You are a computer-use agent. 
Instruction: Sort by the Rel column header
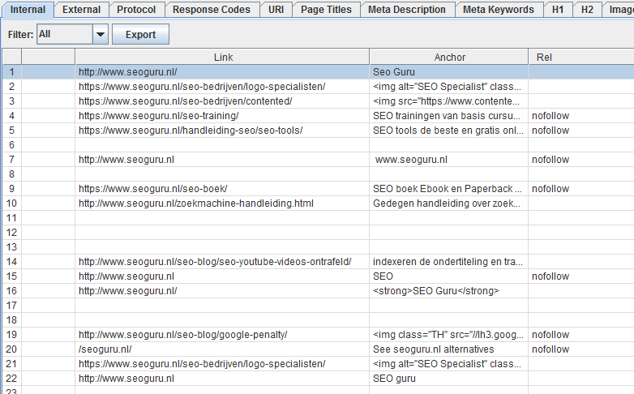[x=581, y=57]
